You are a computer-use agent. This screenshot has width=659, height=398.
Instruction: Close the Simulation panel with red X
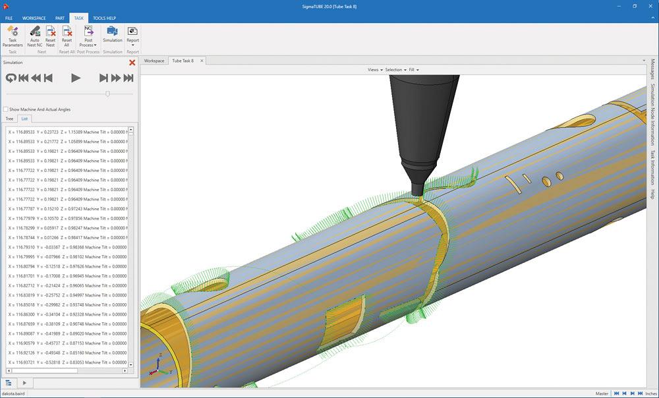click(132, 63)
